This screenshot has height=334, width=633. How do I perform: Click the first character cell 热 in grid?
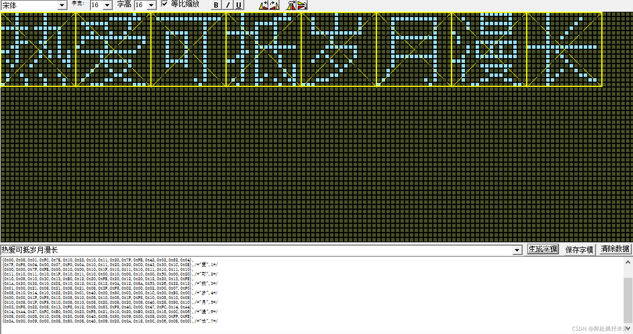(38, 49)
